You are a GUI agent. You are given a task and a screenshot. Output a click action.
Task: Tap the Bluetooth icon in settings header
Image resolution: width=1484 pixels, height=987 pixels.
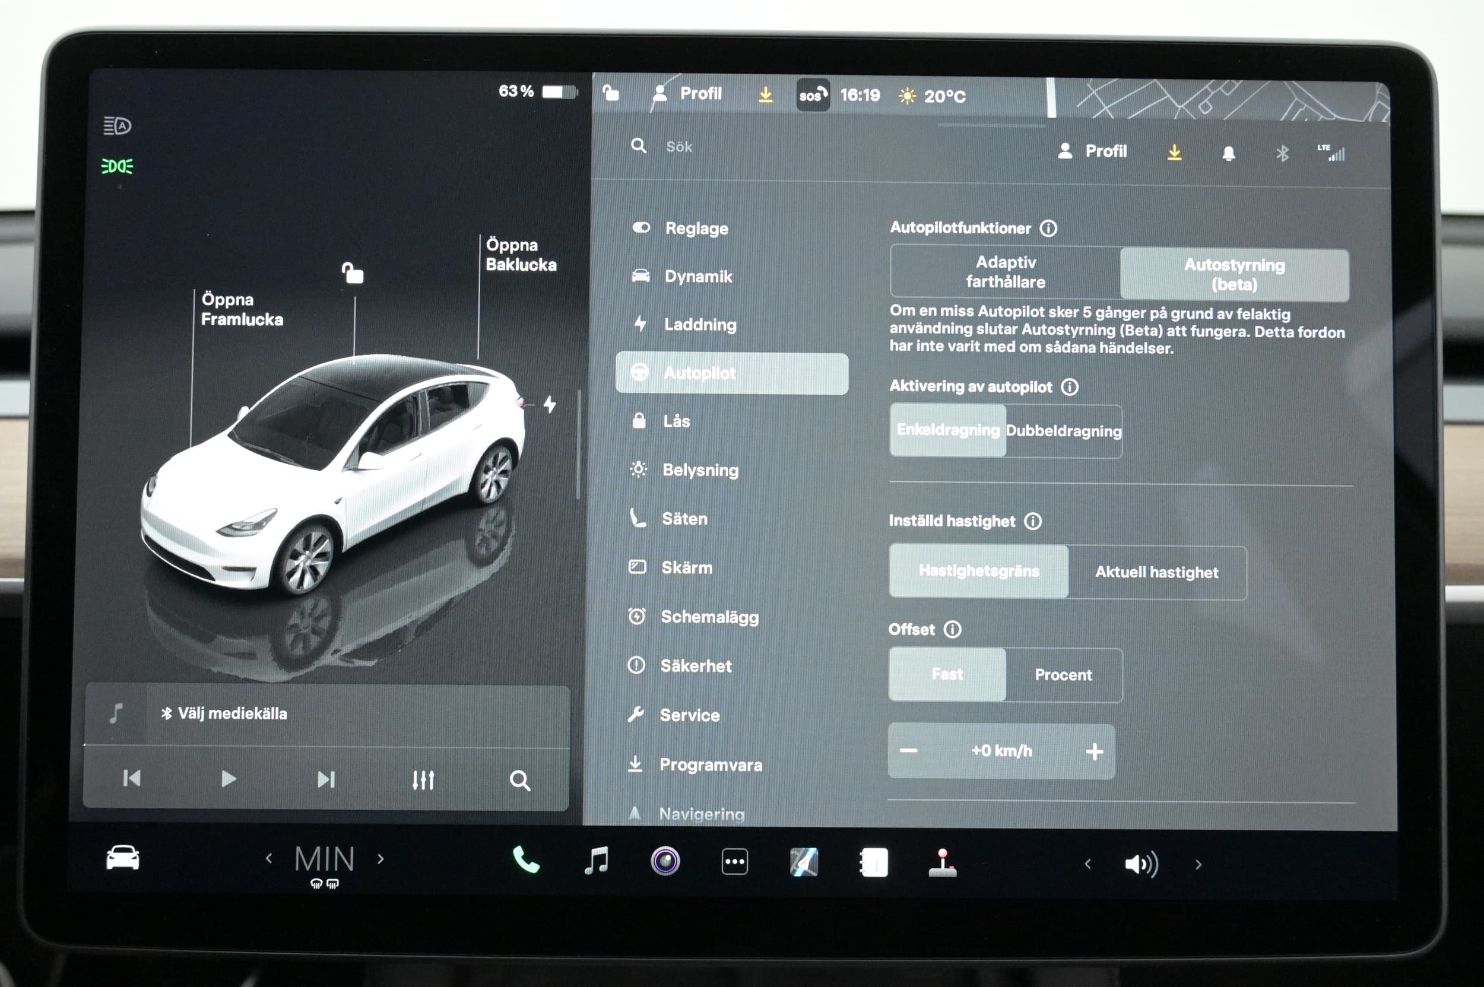click(1282, 153)
